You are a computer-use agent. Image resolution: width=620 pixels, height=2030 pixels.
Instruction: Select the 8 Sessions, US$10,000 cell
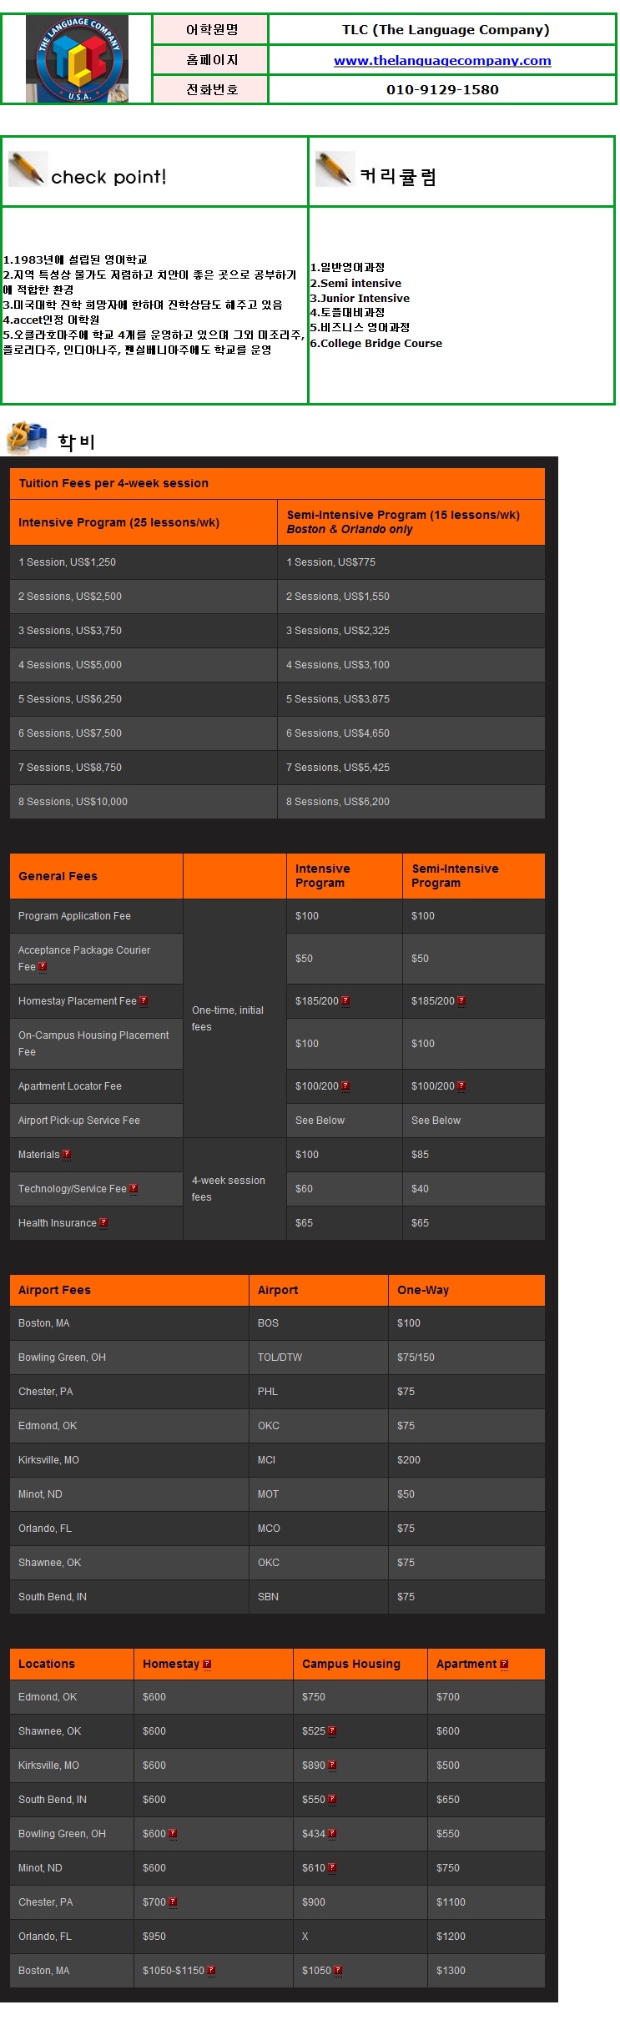pyautogui.click(x=144, y=802)
